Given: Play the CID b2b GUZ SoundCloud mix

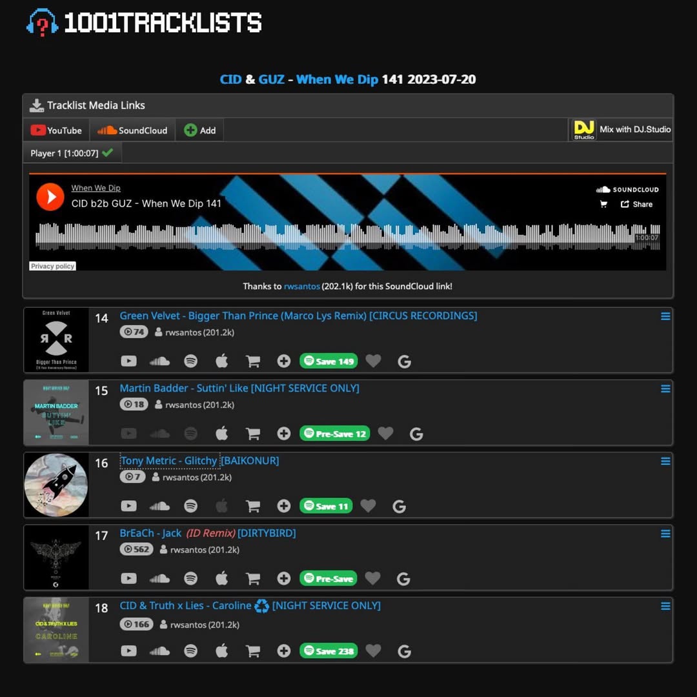Looking at the screenshot, I should (x=50, y=196).
